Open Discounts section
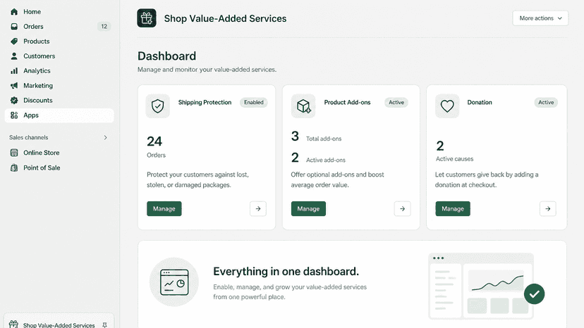Image resolution: width=584 pixels, height=328 pixels. click(x=59, y=101)
